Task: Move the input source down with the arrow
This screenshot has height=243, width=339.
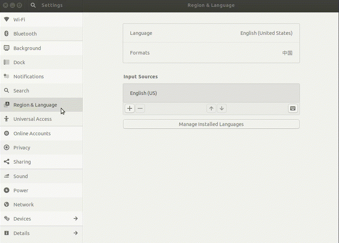Action: click(x=222, y=108)
